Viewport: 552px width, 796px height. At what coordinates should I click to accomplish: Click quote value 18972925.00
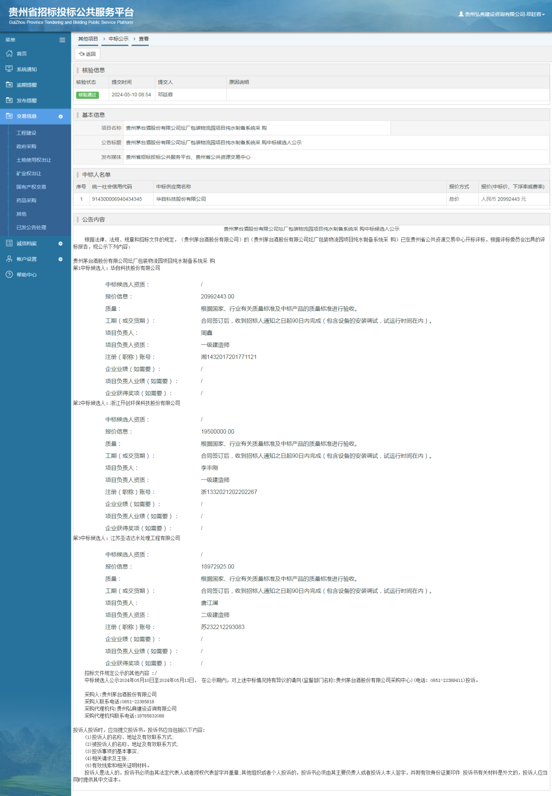click(x=218, y=567)
